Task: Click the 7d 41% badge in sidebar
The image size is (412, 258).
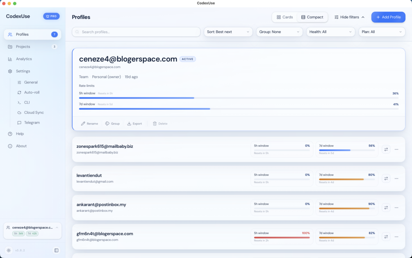Action: (x=32, y=233)
